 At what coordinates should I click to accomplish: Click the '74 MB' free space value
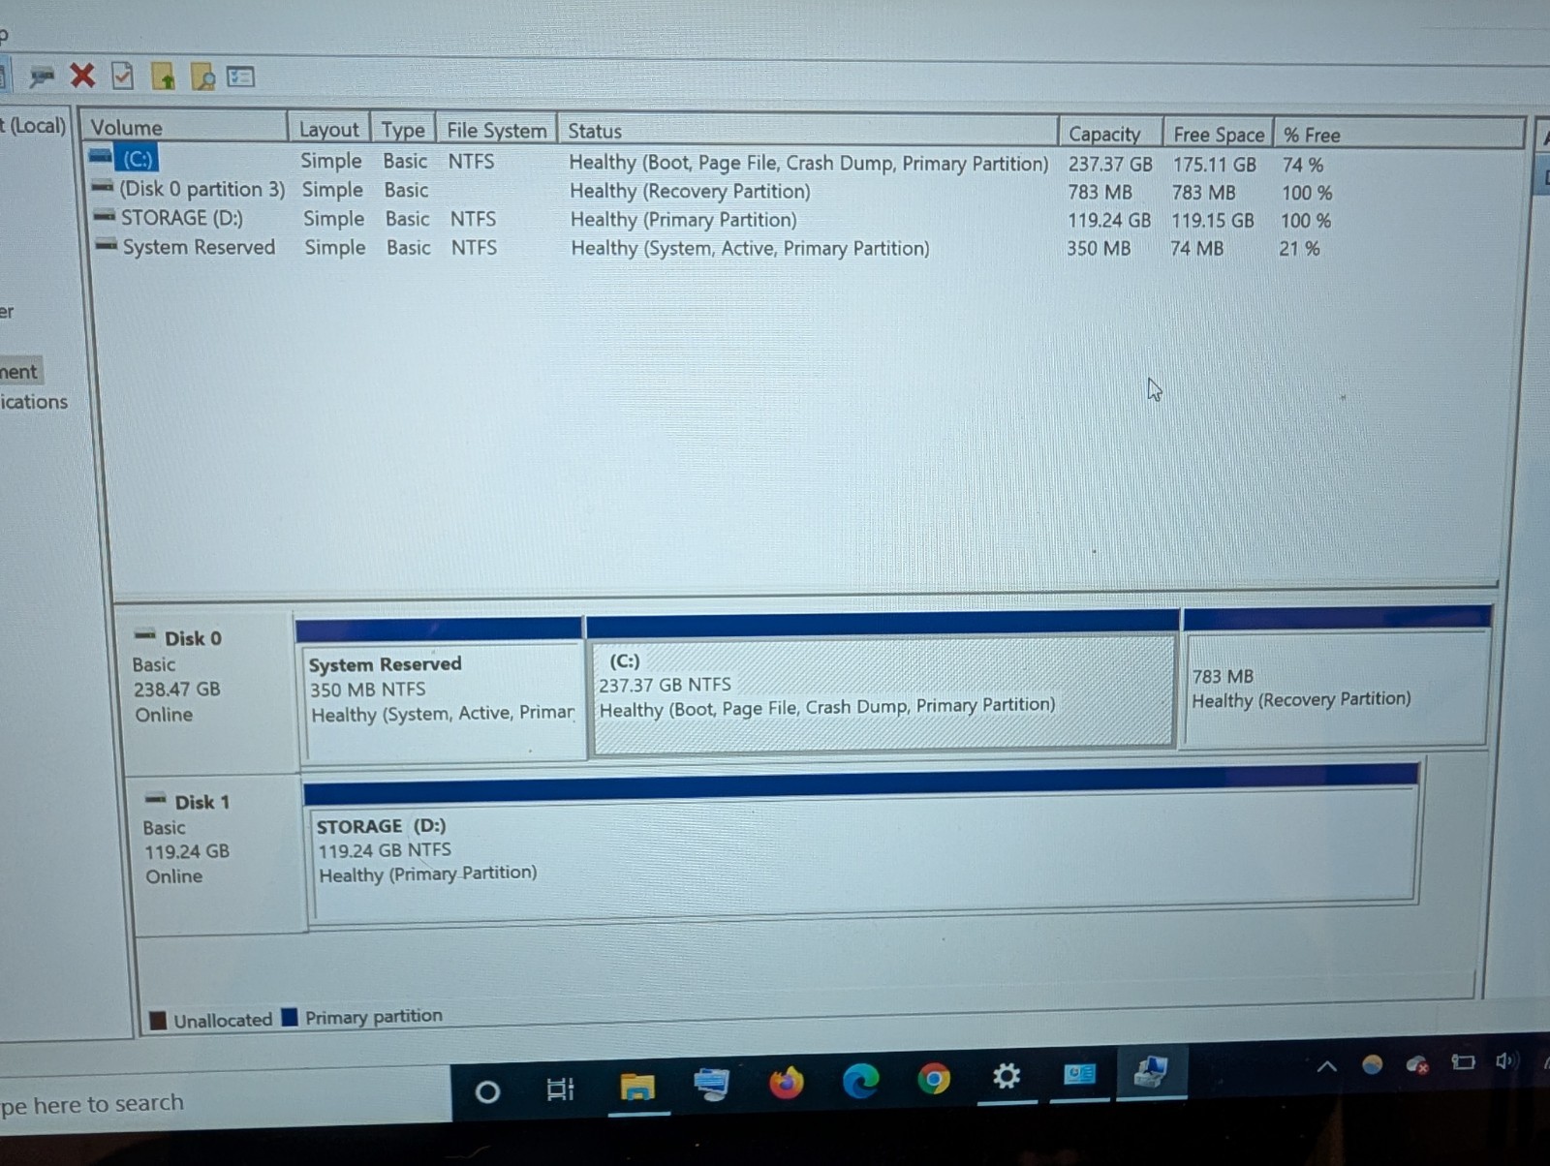point(1196,249)
